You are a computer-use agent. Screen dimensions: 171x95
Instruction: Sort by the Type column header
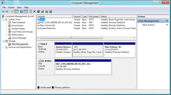click(84, 16)
